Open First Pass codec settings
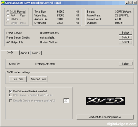138x127 pixels. tap(18, 79)
